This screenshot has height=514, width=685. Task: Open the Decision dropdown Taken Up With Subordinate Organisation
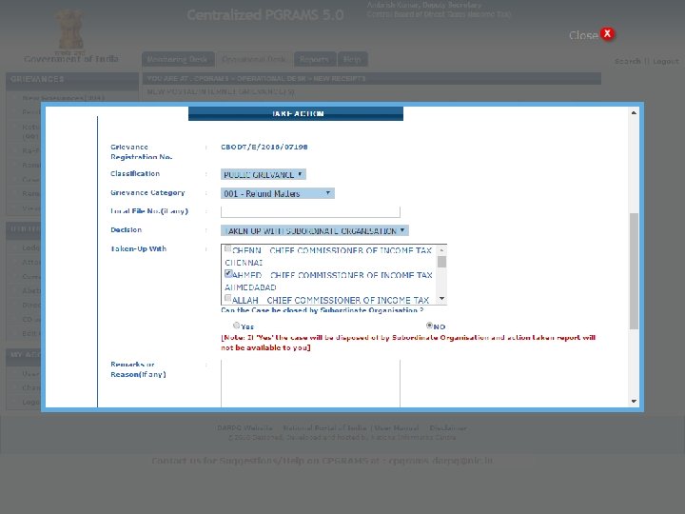(x=315, y=230)
